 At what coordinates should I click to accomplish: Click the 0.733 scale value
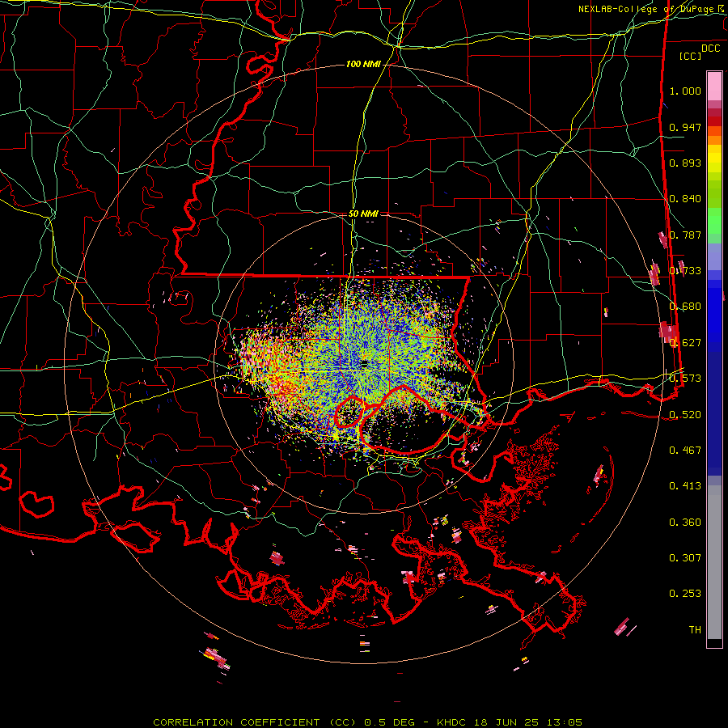685,271
